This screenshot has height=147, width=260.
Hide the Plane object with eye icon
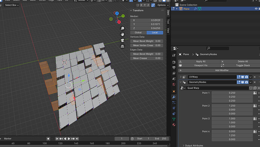tap(256, 9)
